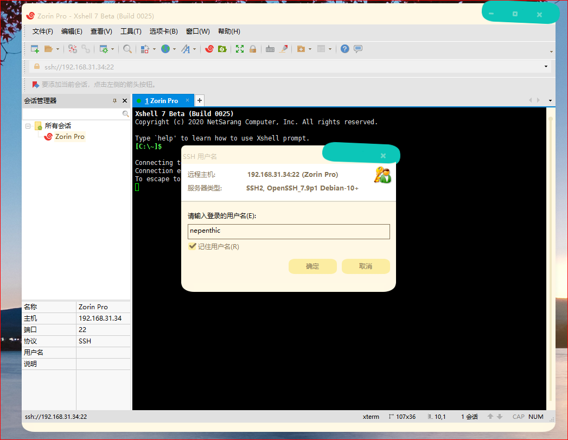Click the disconnect toolbar icon
This screenshot has height=440, width=568.
click(73, 49)
